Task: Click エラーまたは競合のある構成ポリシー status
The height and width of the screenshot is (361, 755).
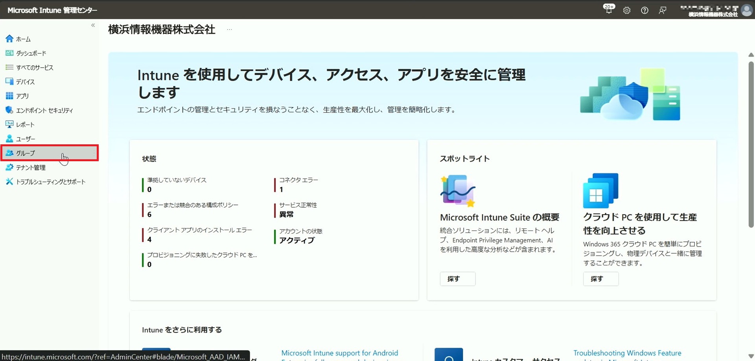Action: coord(193,210)
